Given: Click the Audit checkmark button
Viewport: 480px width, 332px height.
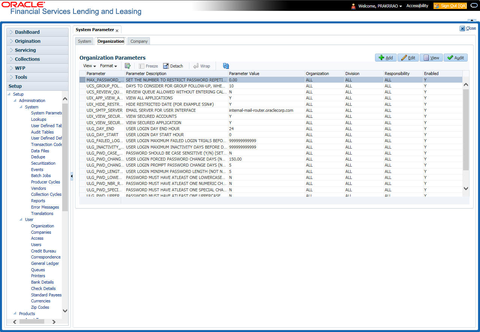Looking at the screenshot, I should point(456,57).
